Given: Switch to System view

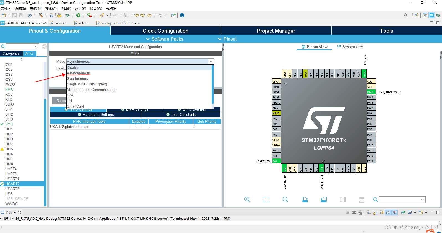Looking at the screenshot, I should point(350,47).
